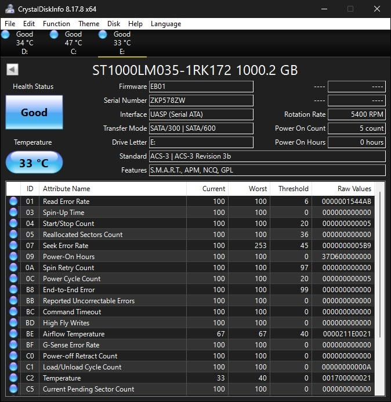Open the Function menu
Screen dimensions: 391x402
coord(56,24)
